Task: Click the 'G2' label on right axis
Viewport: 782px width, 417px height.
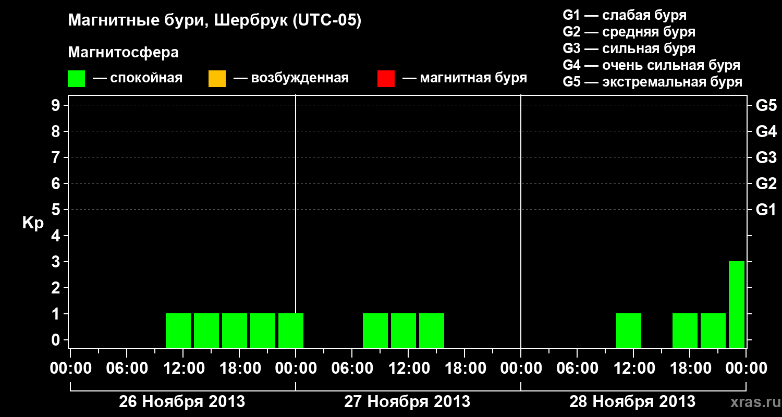Action: (766, 183)
